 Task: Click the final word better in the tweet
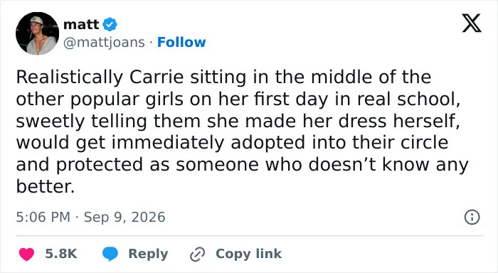click(45, 186)
